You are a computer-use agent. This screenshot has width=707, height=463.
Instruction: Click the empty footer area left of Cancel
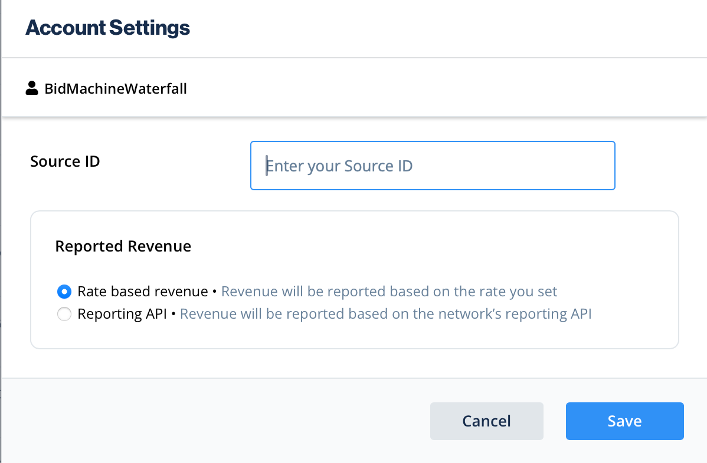[212, 421]
